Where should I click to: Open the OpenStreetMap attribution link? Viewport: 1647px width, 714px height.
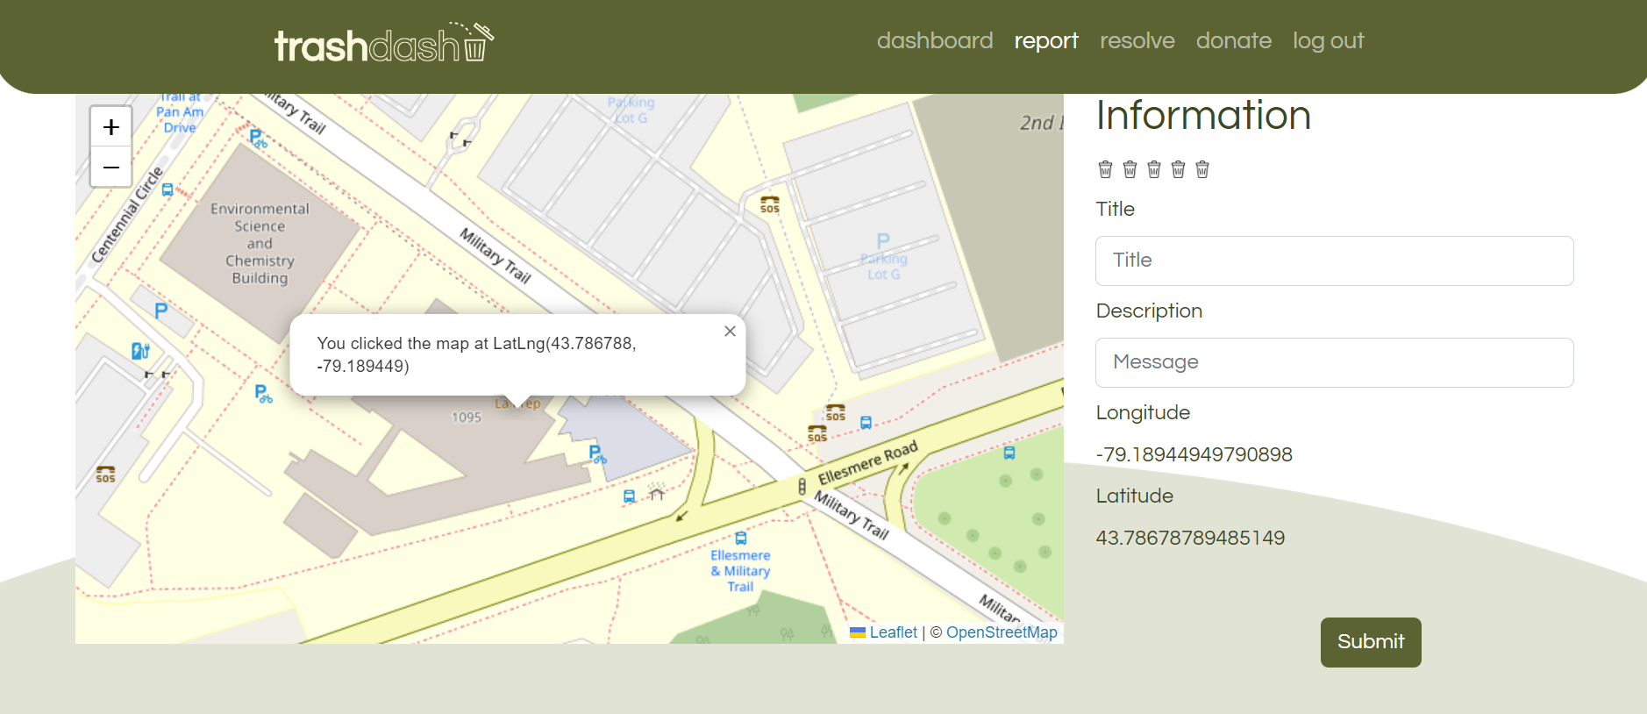1002,632
